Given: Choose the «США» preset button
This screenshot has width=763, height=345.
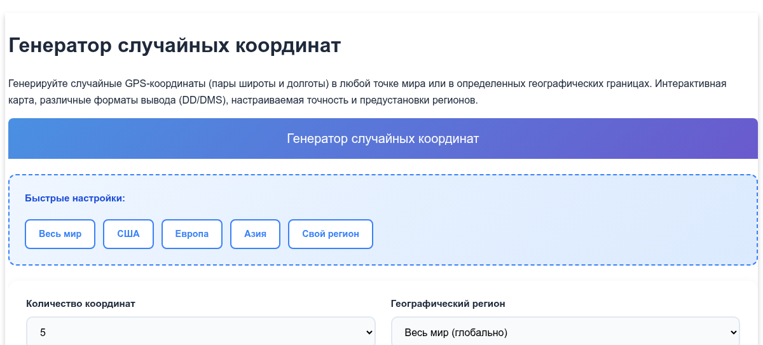Looking at the screenshot, I should (128, 234).
